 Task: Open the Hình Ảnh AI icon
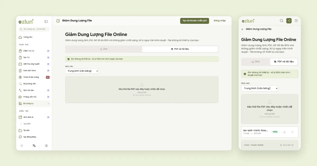(x=20, y=117)
